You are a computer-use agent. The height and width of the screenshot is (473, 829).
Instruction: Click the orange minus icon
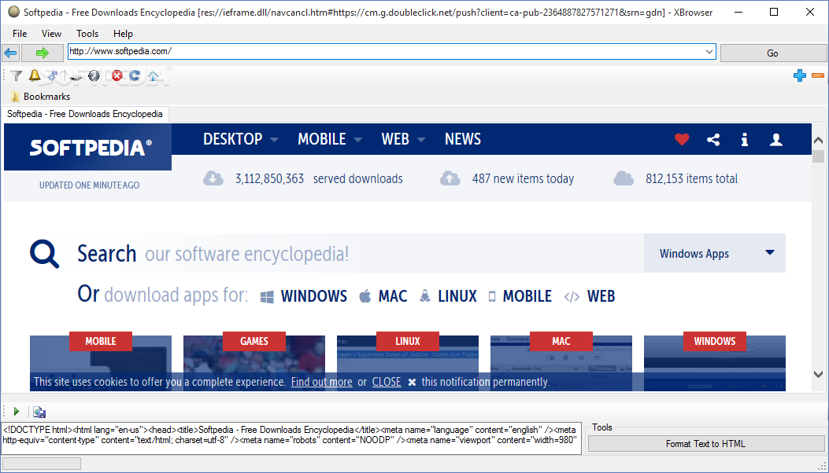click(x=818, y=75)
